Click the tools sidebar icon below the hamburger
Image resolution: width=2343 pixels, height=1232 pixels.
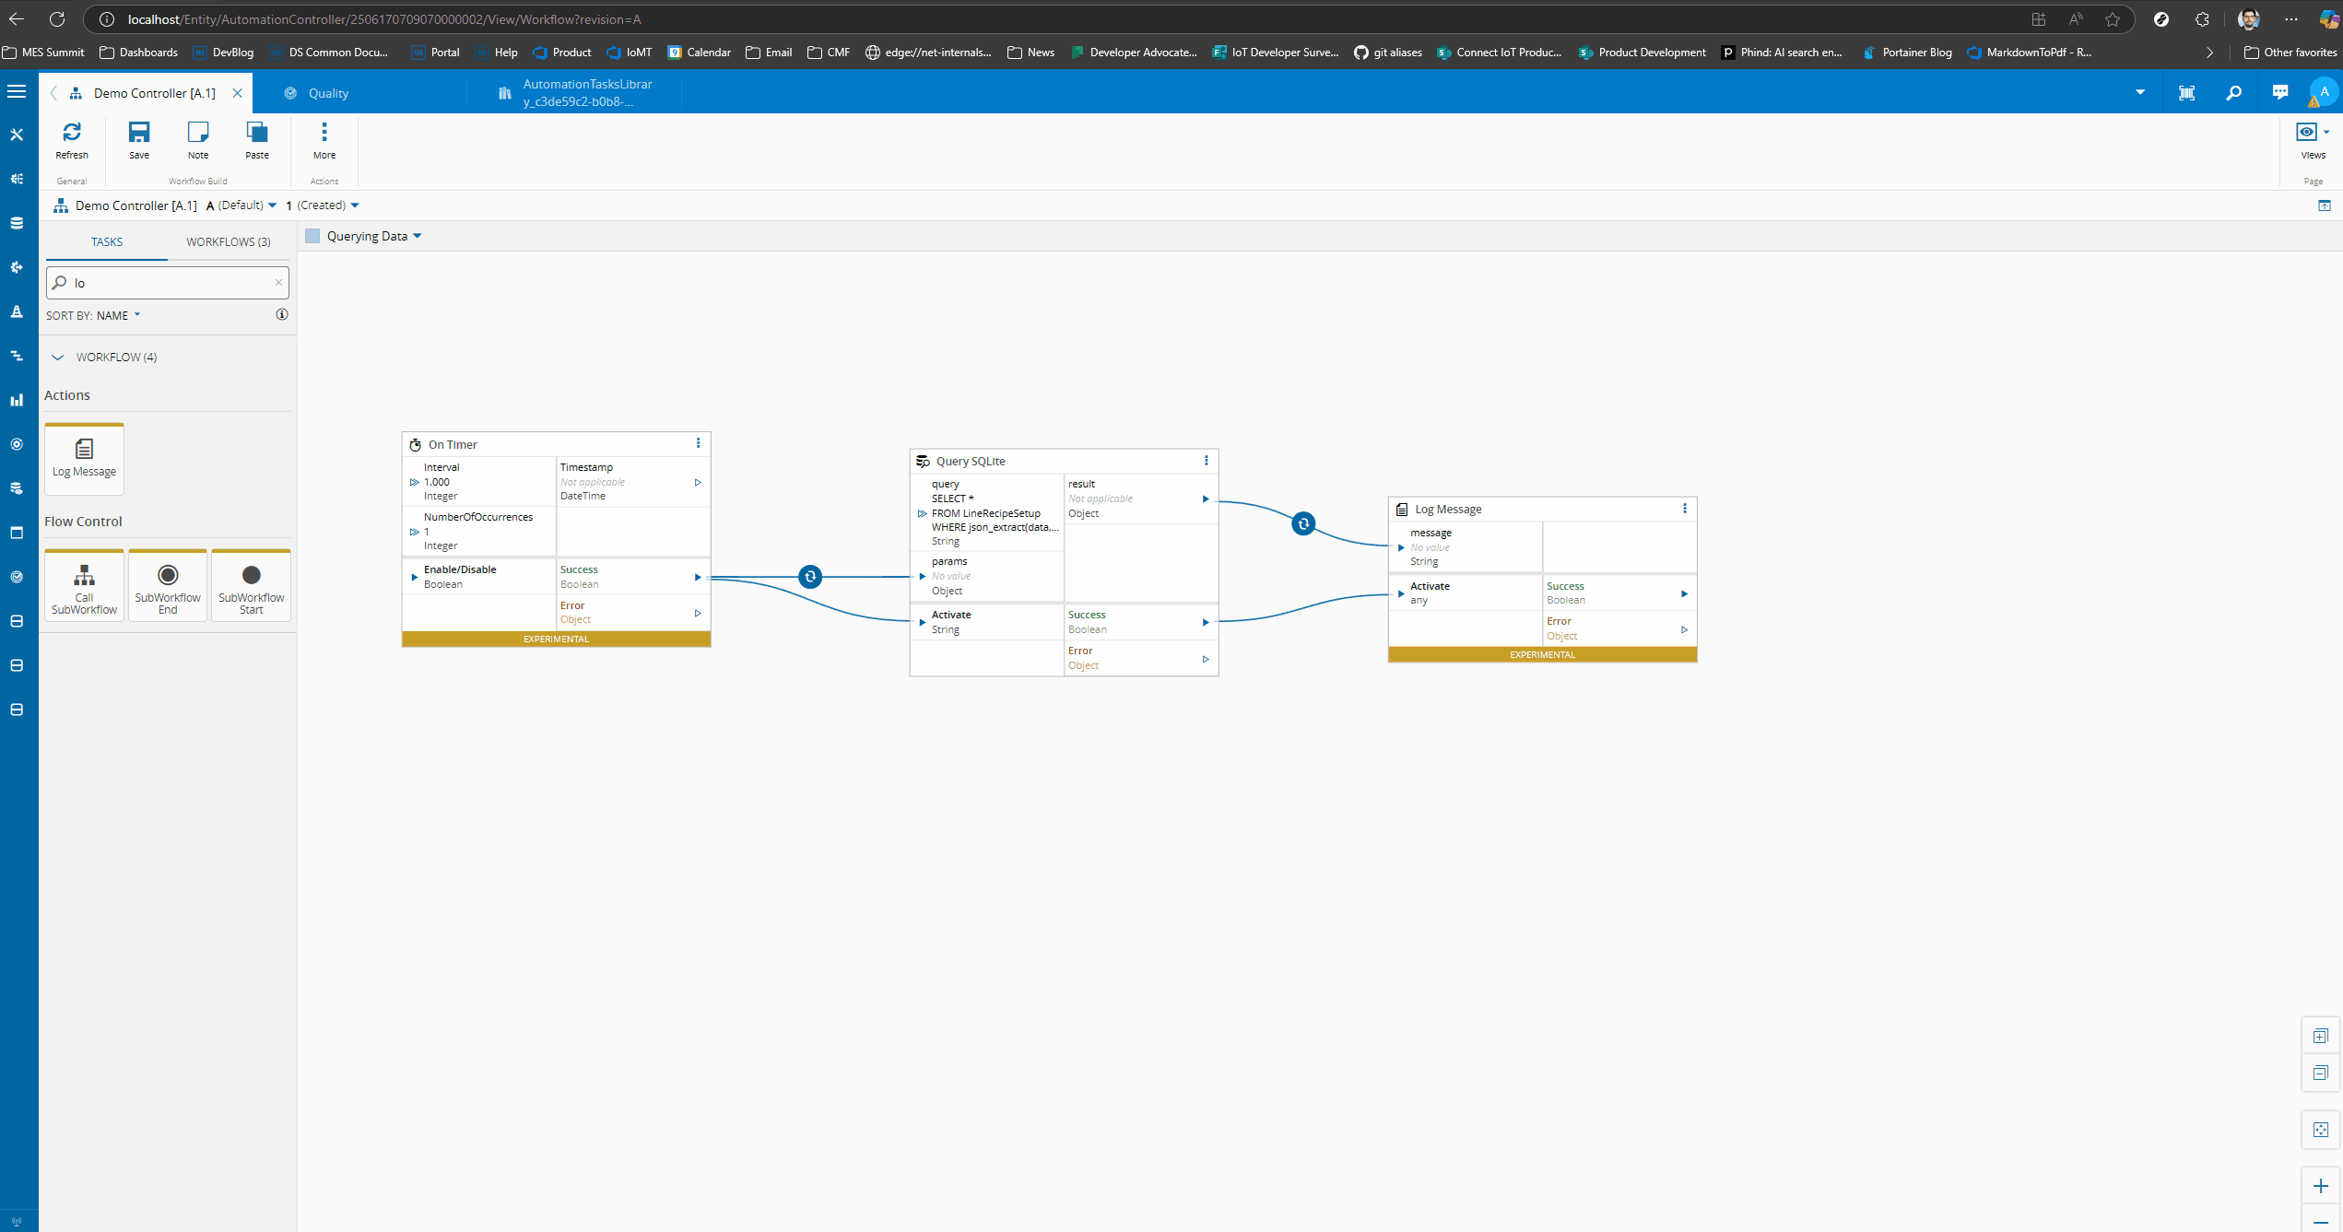coord(17,135)
